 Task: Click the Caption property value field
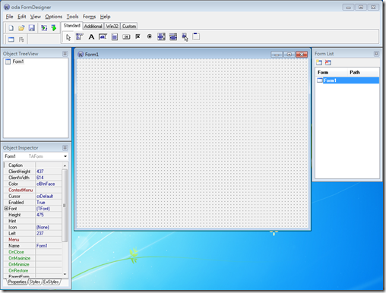[x=49, y=165]
